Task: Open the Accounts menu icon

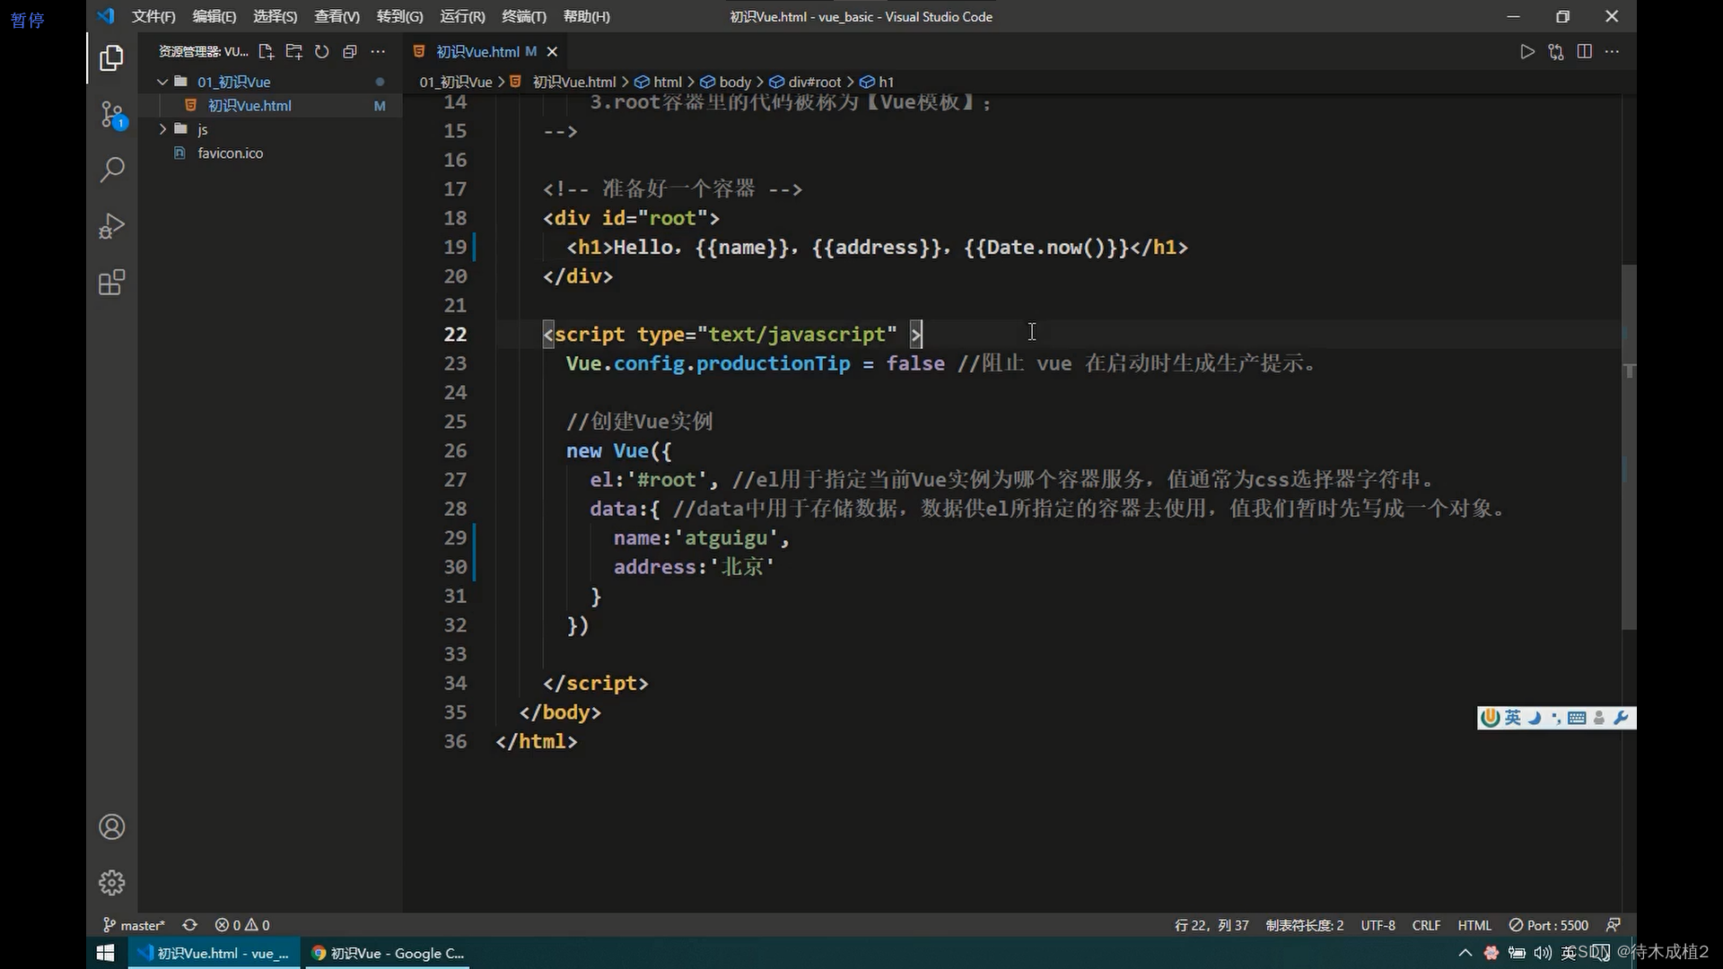Action: 111,826
